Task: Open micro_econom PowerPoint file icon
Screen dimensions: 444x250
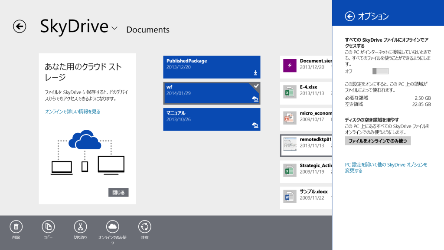Action: coord(290,118)
